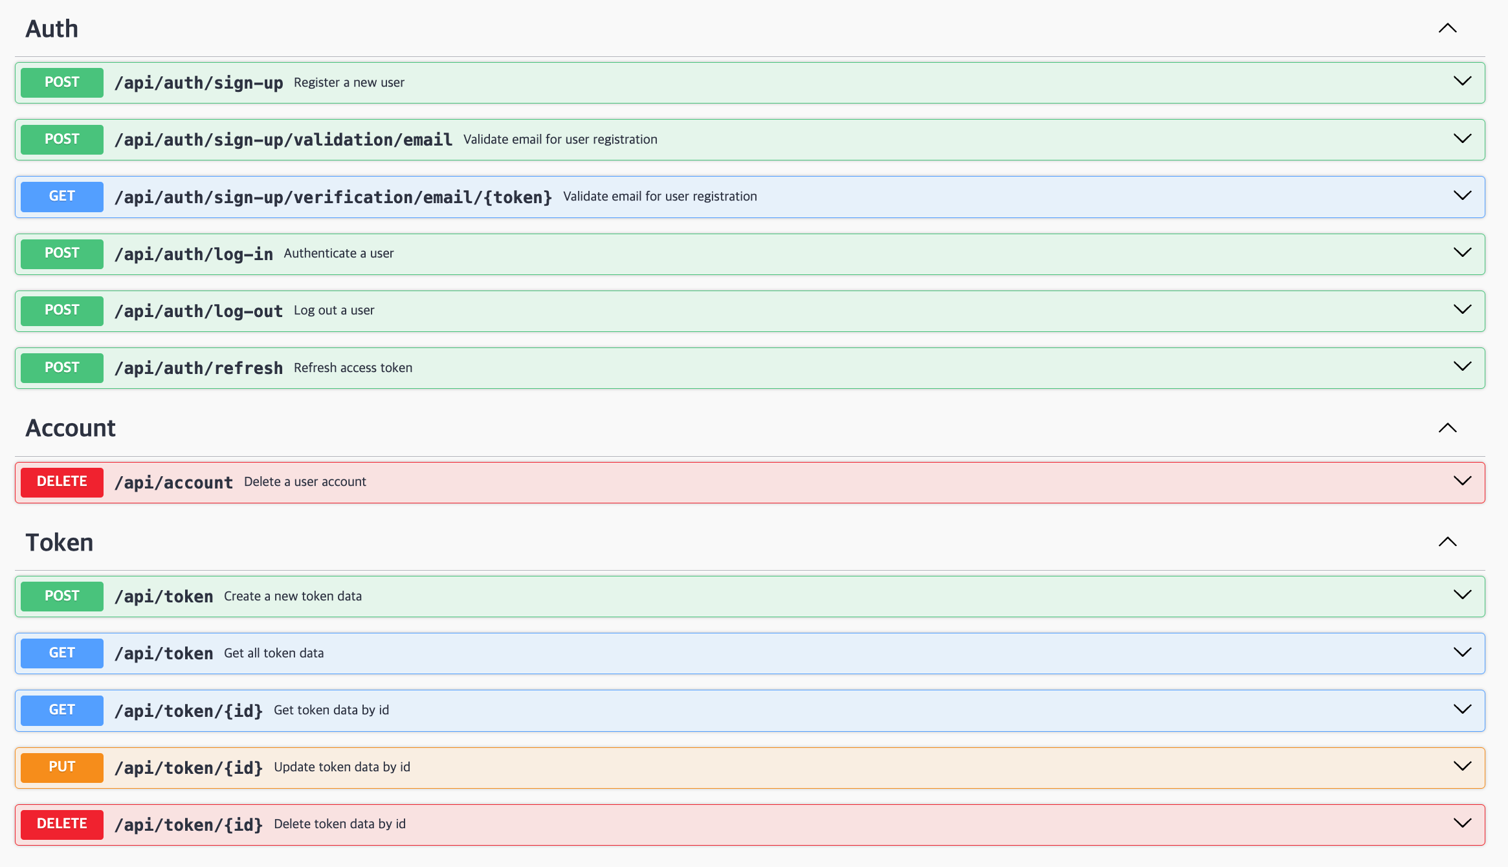Expand arrow on delete account row
Image resolution: width=1508 pixels, height=867 pixels.
pyautogui.click(x=1462, y=481)
